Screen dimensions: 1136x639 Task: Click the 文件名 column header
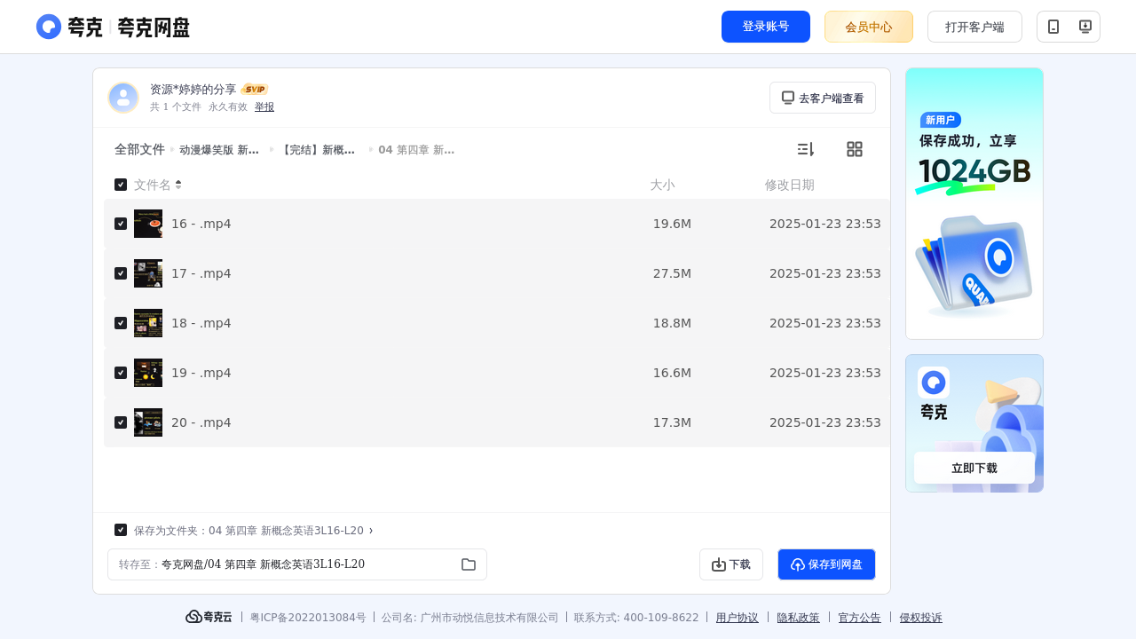click(153, 185)
